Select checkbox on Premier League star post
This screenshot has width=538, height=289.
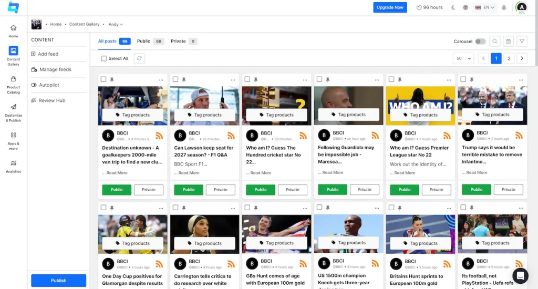click(391, 79)
